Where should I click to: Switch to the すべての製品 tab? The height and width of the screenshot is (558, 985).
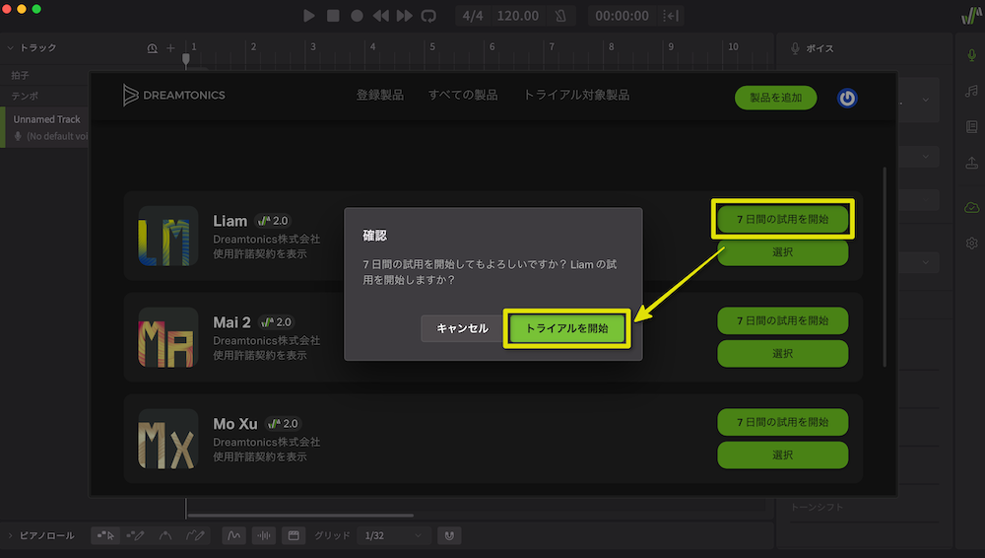pos(463,95)
